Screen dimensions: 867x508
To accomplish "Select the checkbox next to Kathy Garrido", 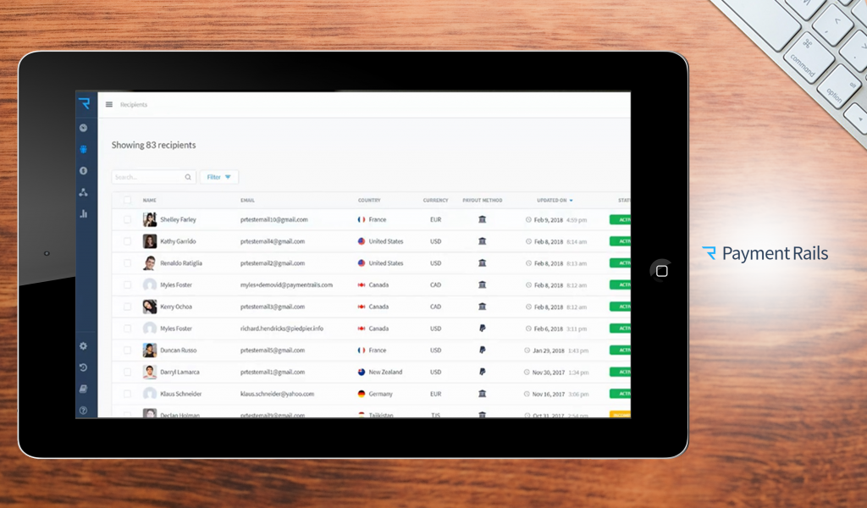I will pos(128,241).
